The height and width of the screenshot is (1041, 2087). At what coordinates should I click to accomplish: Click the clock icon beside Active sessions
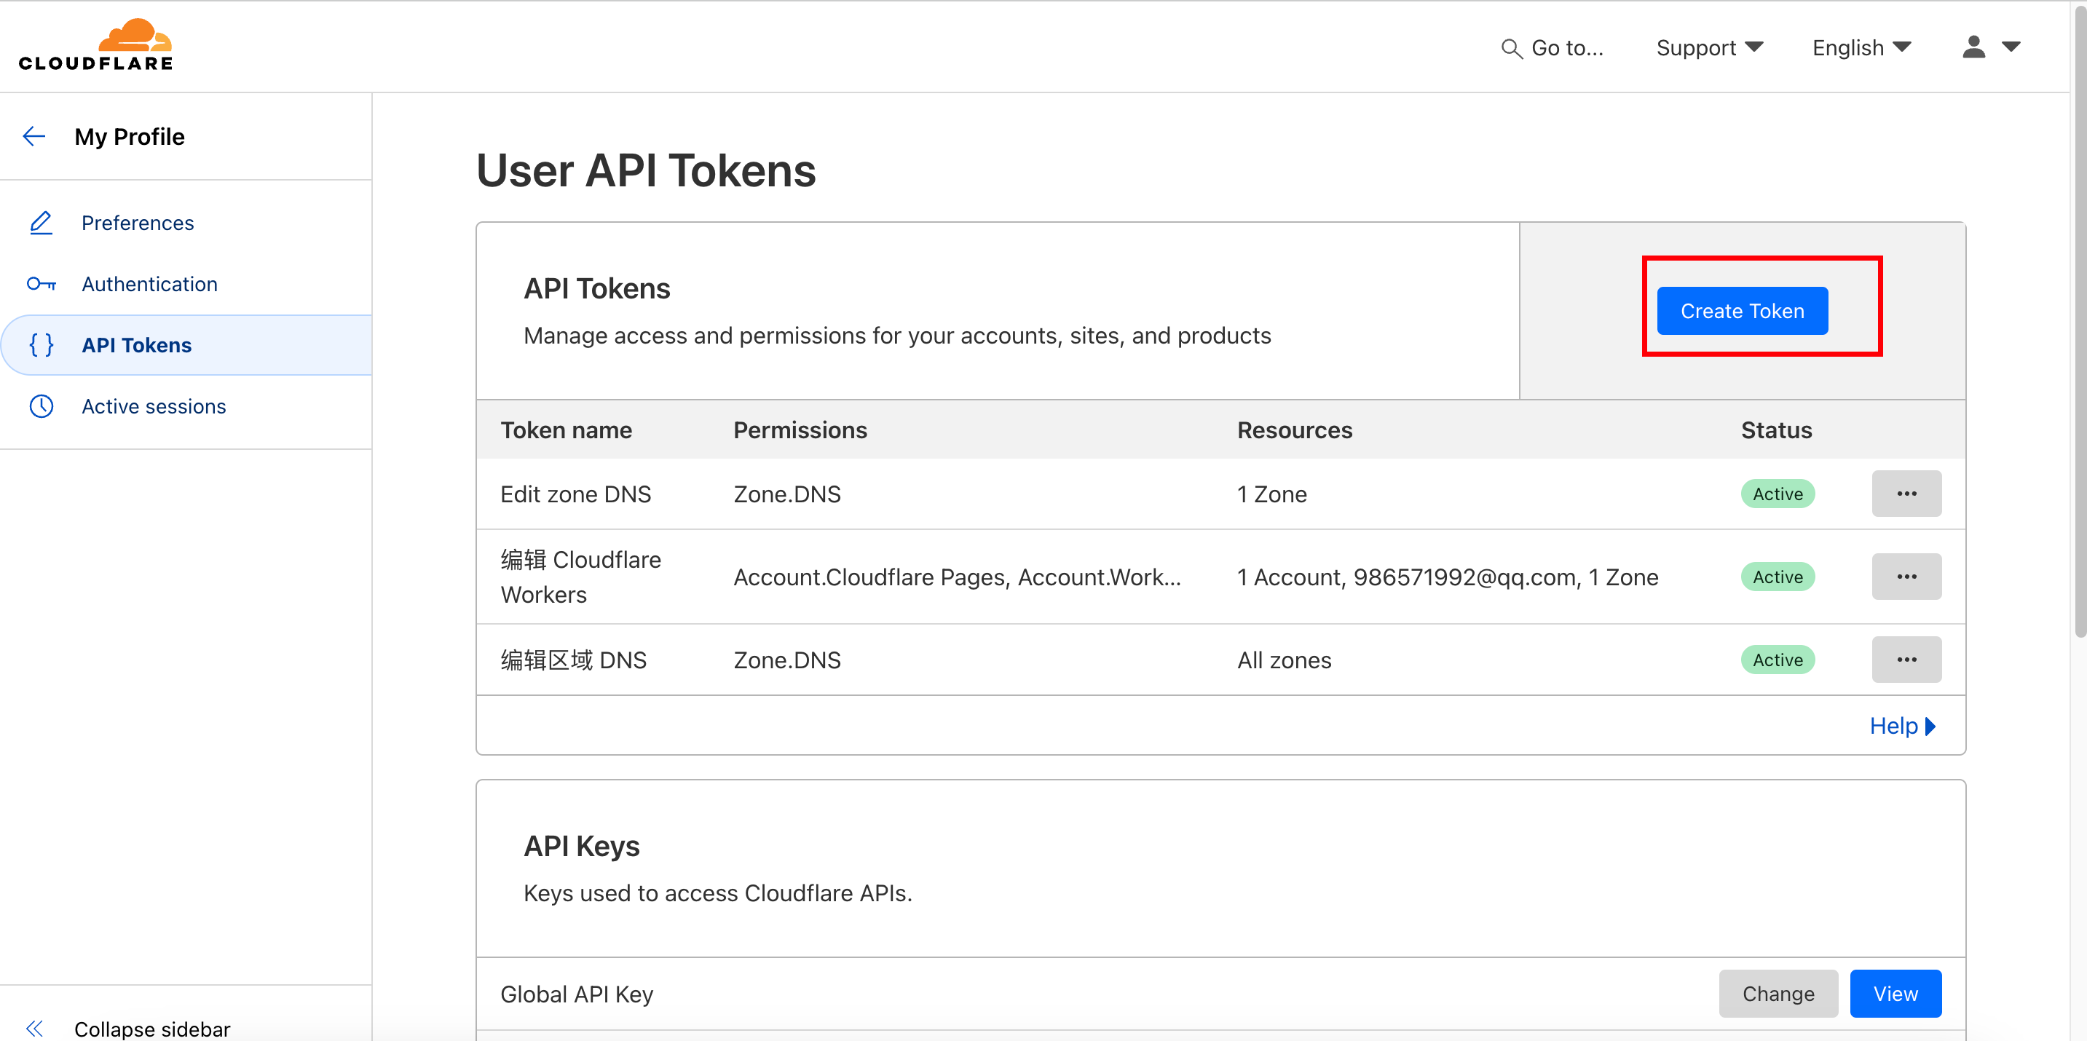[x=41, y=407]
